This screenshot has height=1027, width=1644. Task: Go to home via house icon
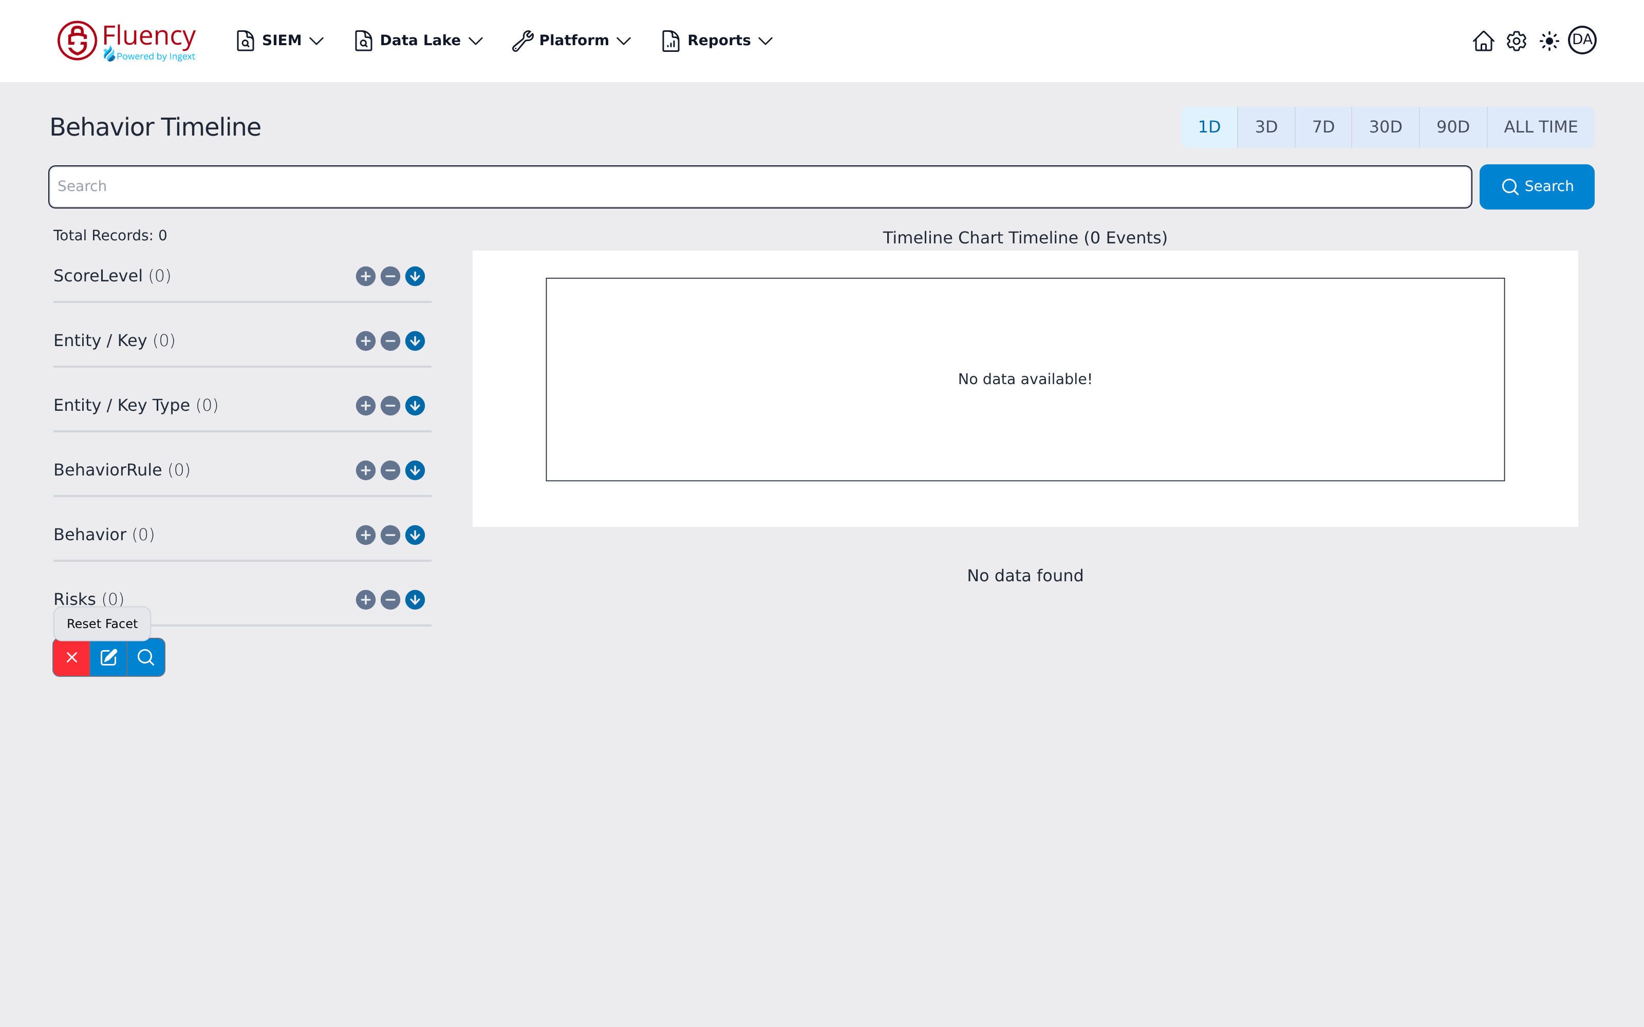pyautogui.click(x=1483, y=41)
